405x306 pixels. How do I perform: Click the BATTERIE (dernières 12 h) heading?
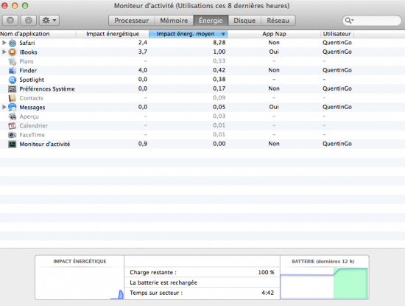pyautogui.click(x=323, y=261)
